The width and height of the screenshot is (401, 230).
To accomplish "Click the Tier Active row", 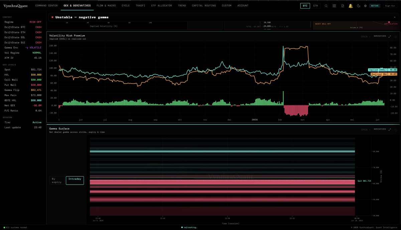I will tap(23, 122).
